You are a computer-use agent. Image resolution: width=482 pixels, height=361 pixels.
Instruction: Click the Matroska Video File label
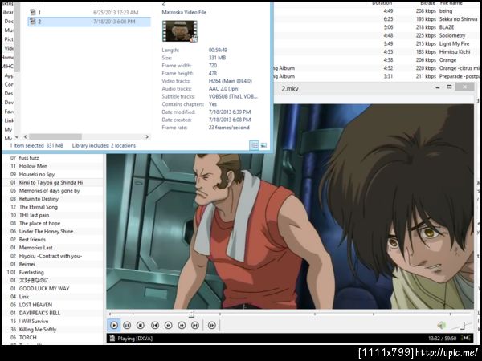pyautogui.click(x=184, y=12)
